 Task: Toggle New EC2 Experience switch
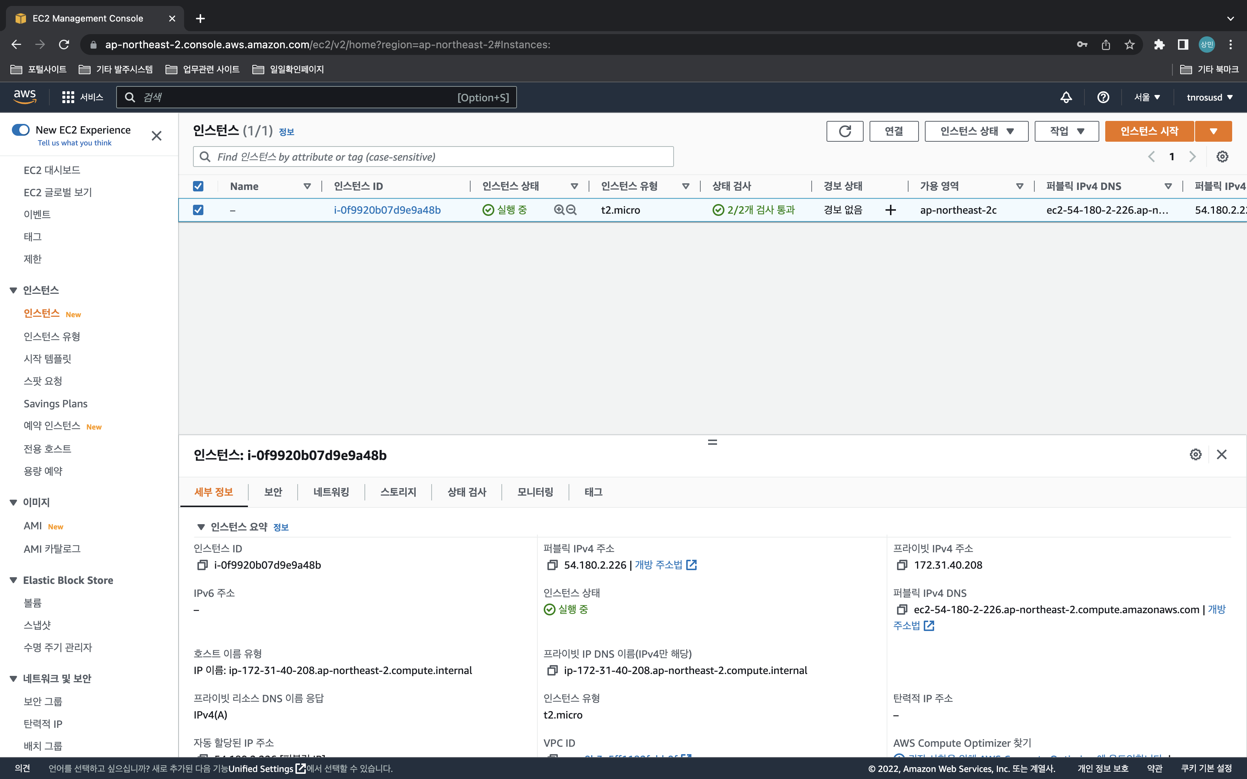pyautogui.click(x=21, y=130)
